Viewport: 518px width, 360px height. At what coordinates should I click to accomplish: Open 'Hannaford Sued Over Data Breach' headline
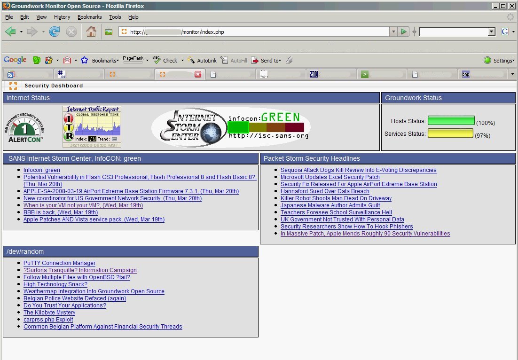click(325, 191)
